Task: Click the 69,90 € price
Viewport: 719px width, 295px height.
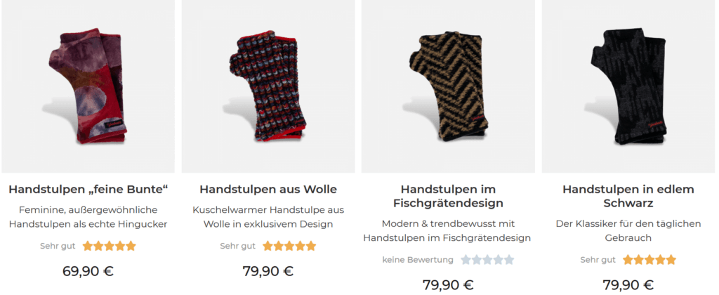Action: (88, 271)
